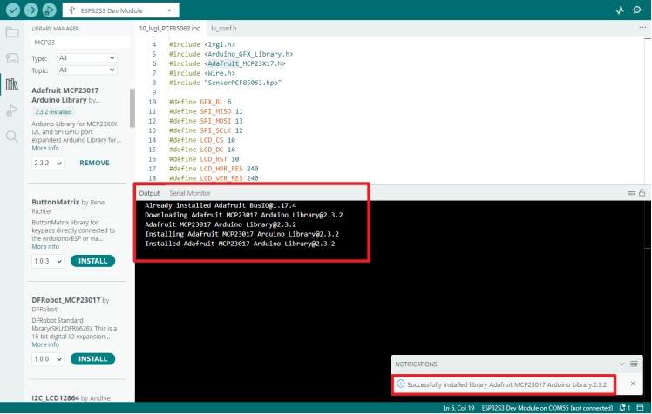Toggle notifications bell in status bar
The image size is (652, 414).
[622, 407]
